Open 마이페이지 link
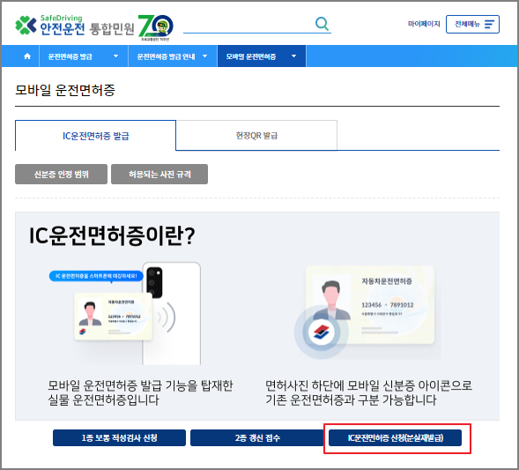The image size is (519, 470). (x=424, y=24)
